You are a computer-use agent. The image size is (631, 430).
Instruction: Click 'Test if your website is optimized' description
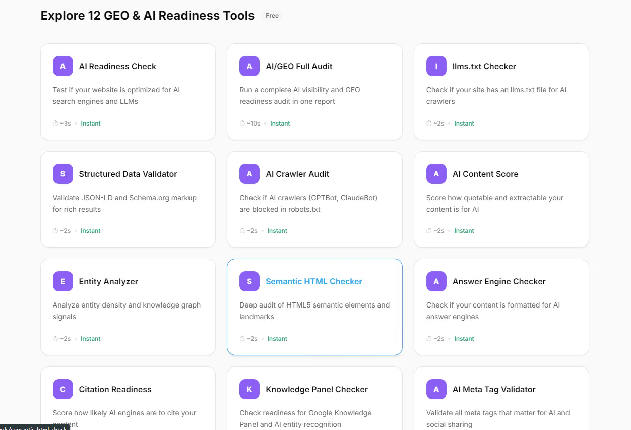point(116,96)
